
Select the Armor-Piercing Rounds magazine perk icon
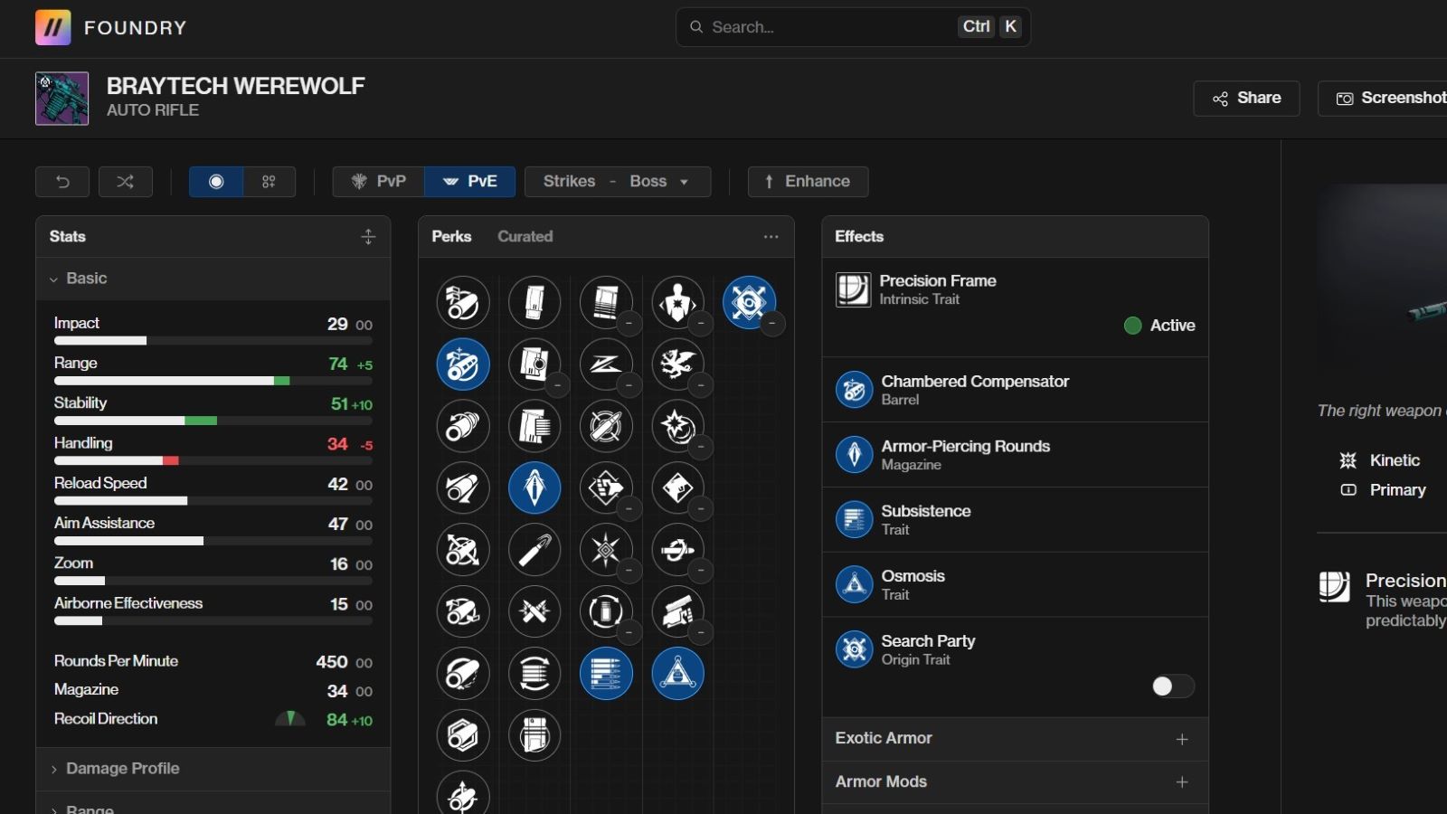pos(534,488)
